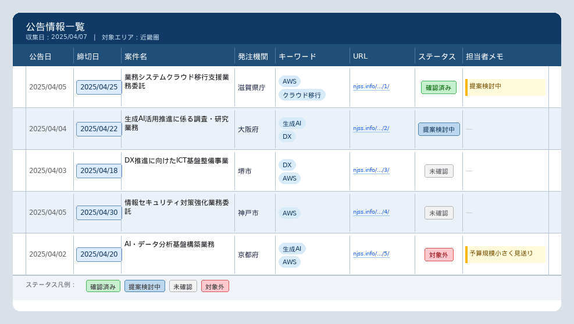Click announcement date 2025/04/03
This screenshot has width=574, height=324.
(x=48, y=170)
